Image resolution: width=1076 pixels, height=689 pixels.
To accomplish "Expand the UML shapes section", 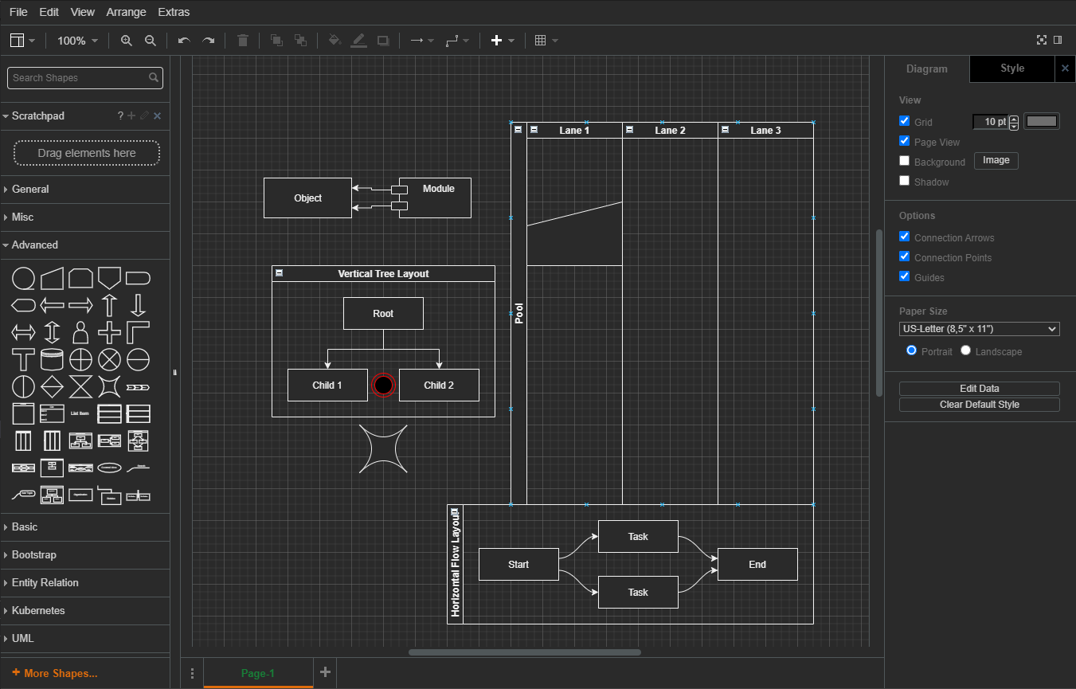I will point(22,638).
